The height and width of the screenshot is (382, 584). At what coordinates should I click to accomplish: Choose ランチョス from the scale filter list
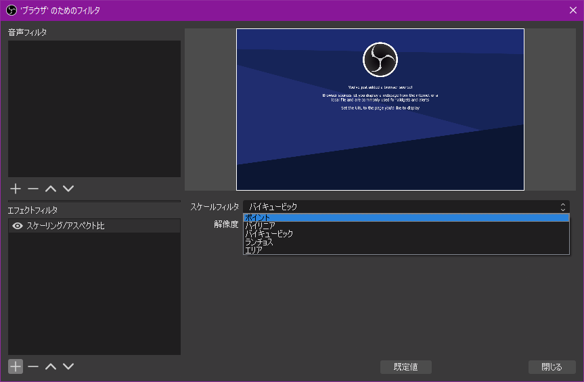(406, 242)
